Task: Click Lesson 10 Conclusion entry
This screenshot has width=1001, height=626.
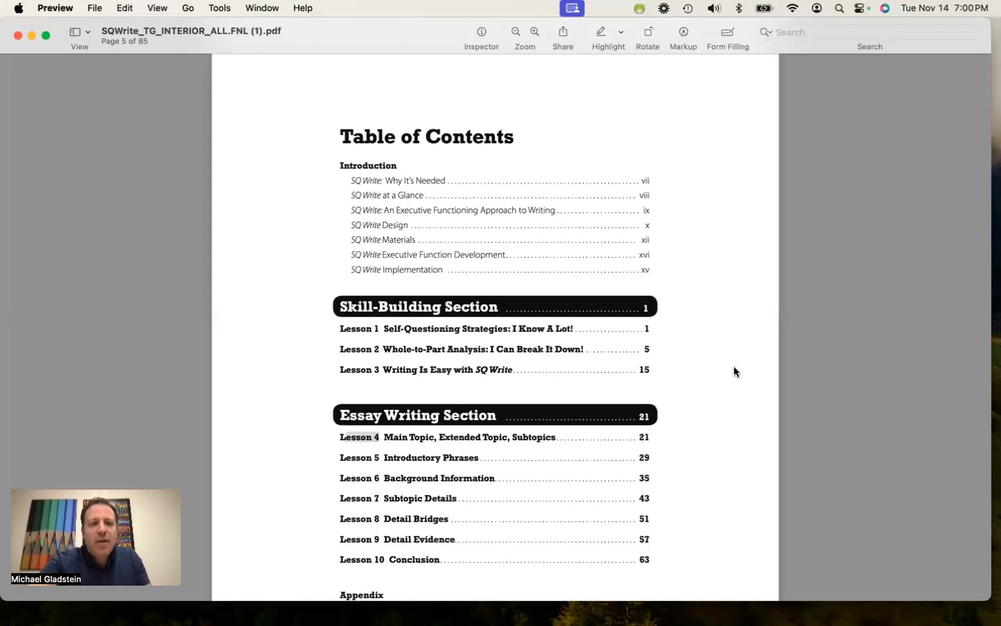Action: 414,560
